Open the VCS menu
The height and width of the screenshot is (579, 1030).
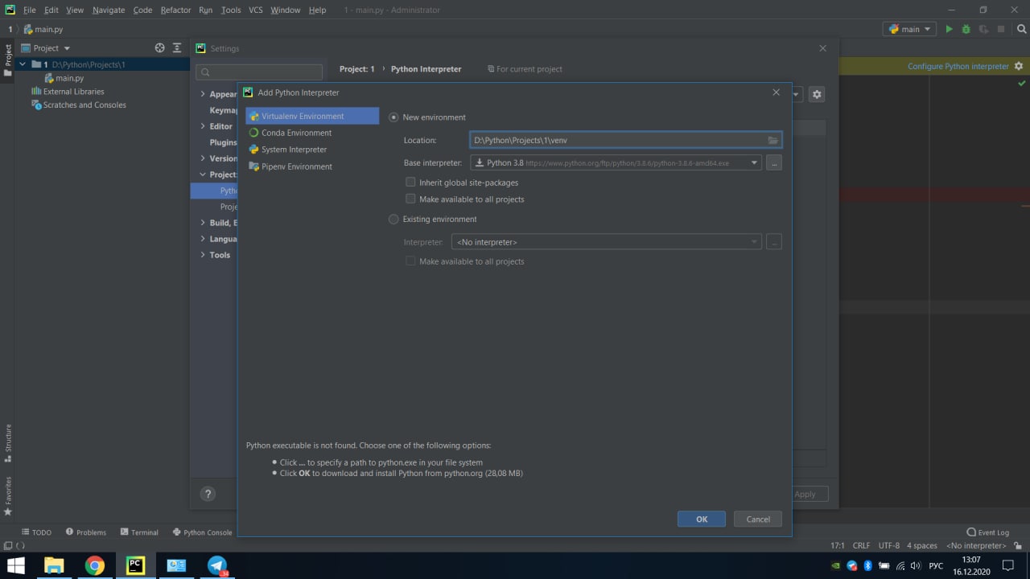pos(256,10)
